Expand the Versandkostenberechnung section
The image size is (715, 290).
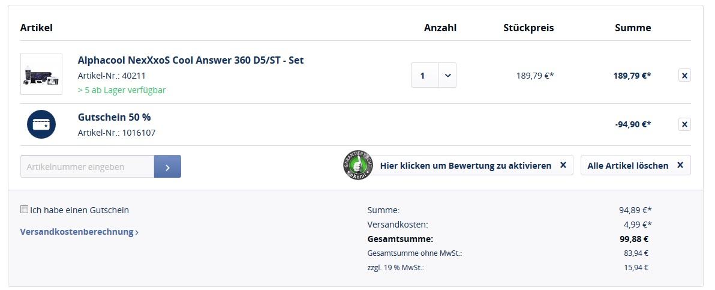point(79,232)
